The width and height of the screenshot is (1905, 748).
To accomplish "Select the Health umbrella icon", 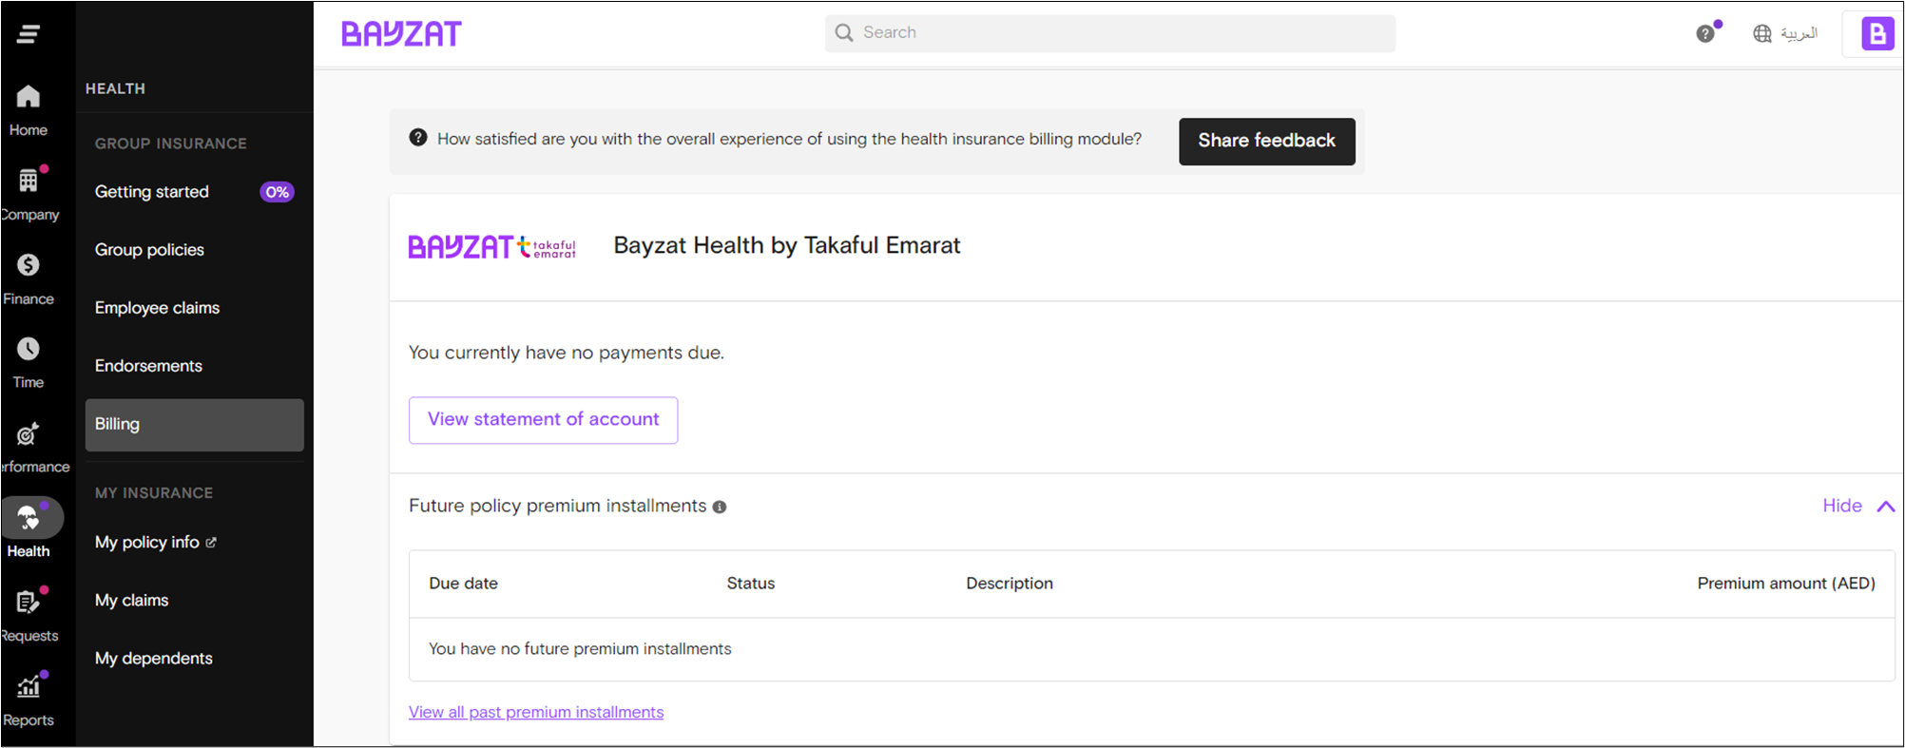I will (30, 518).
